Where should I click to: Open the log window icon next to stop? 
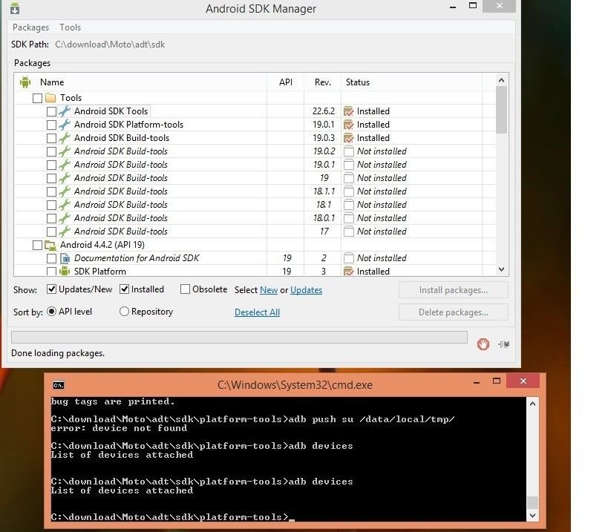(503, 344)
